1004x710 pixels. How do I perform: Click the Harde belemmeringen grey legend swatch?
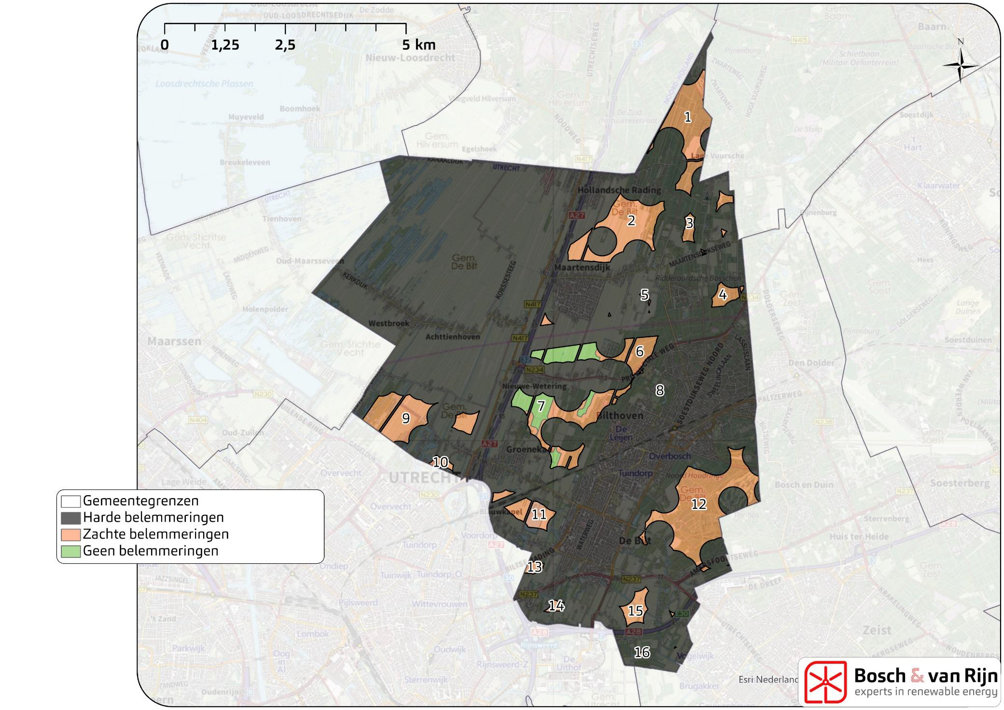pyautogui.click(x=70, y=518)
